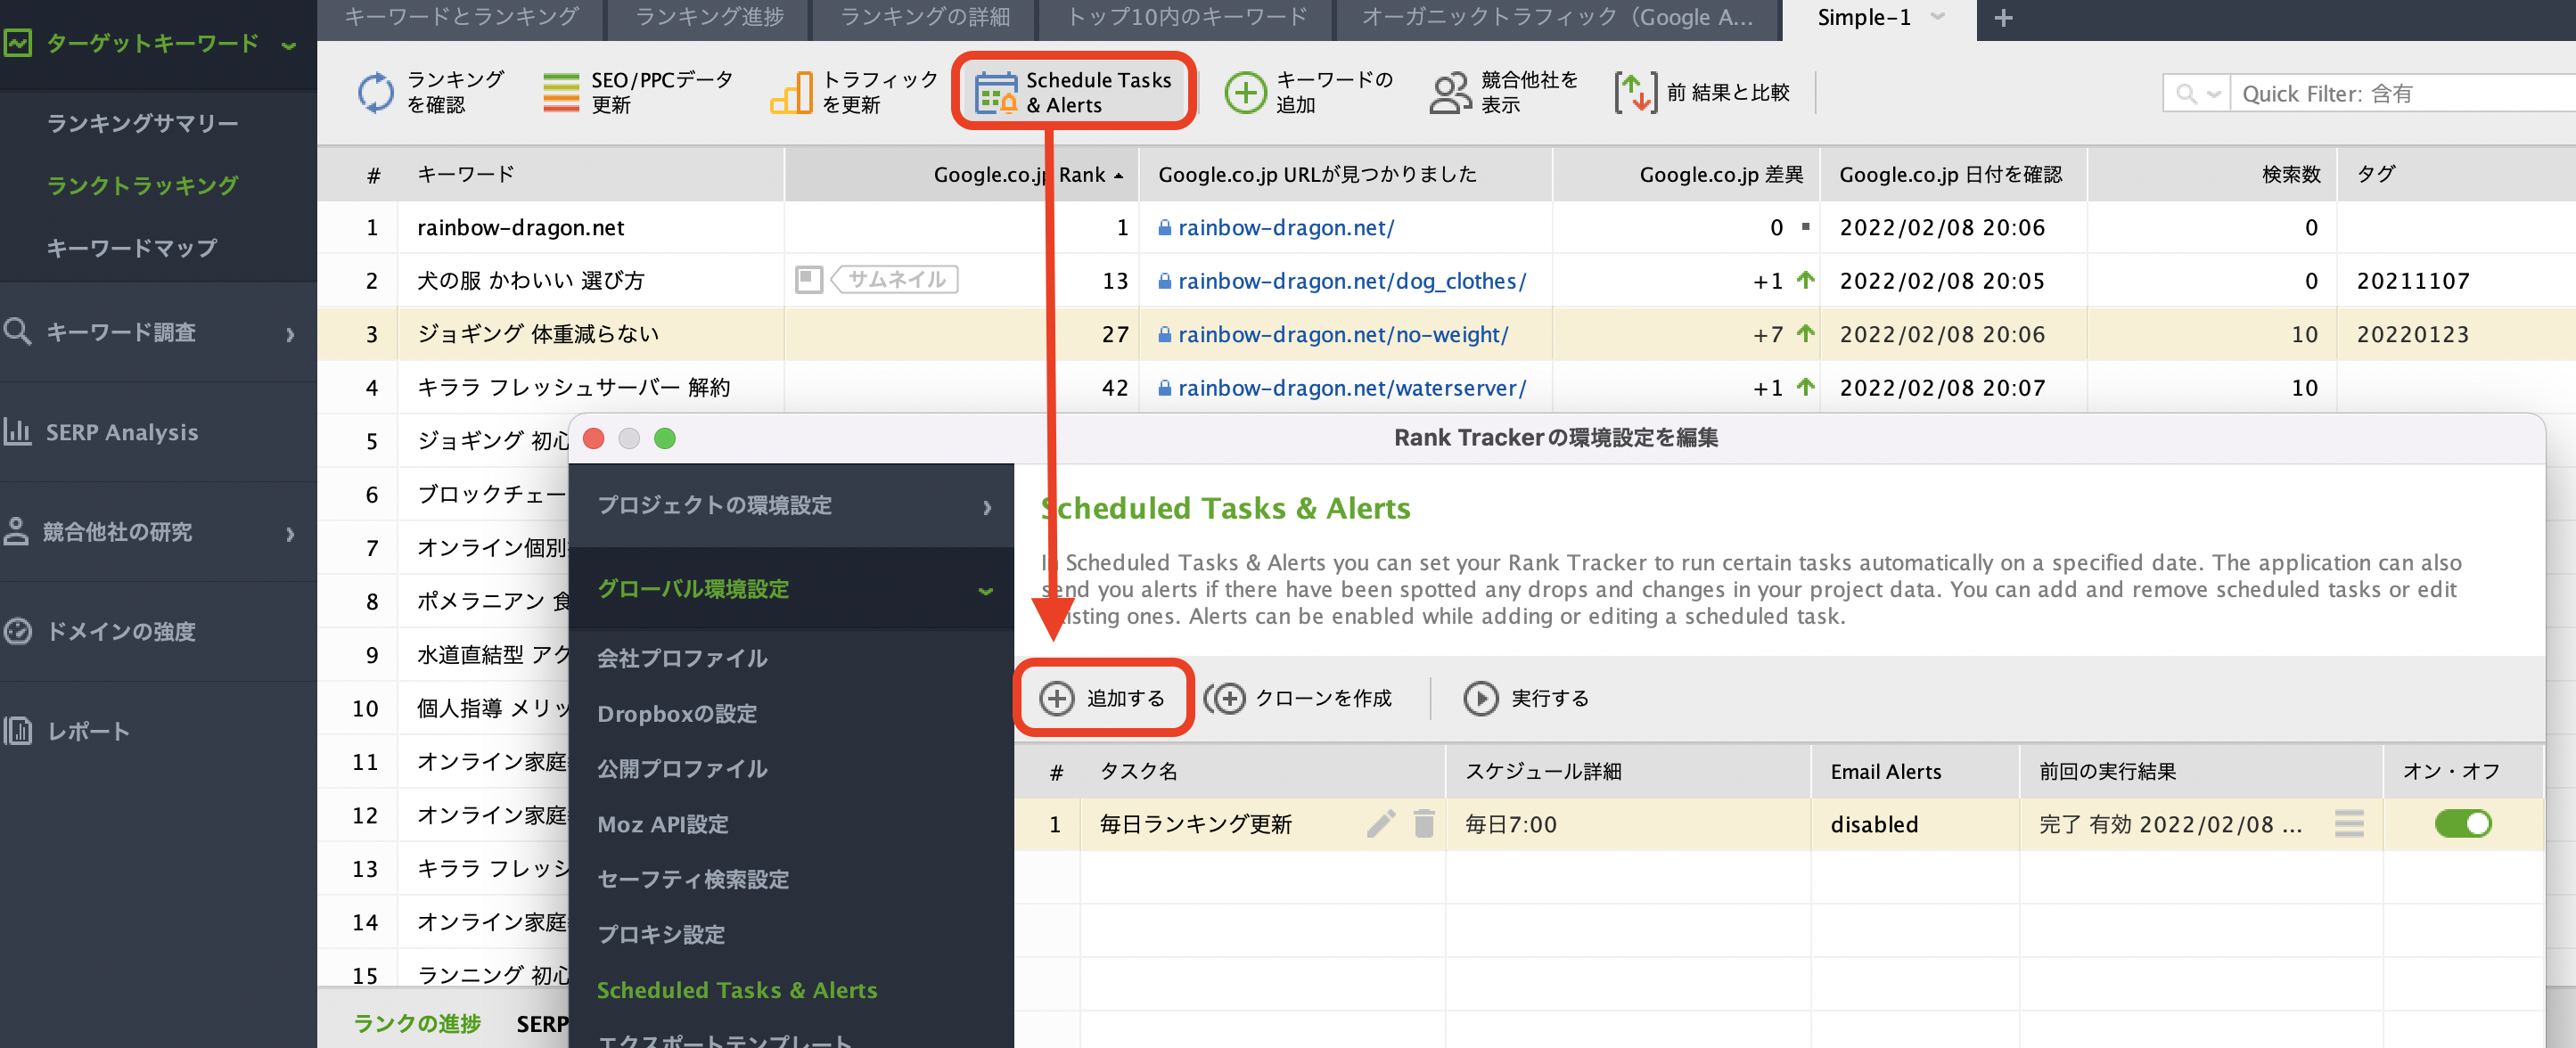This screenshot has height=1048, width=2576.
Task: Expand the キーワード調査 section arrow
Action: coord(290,334)
